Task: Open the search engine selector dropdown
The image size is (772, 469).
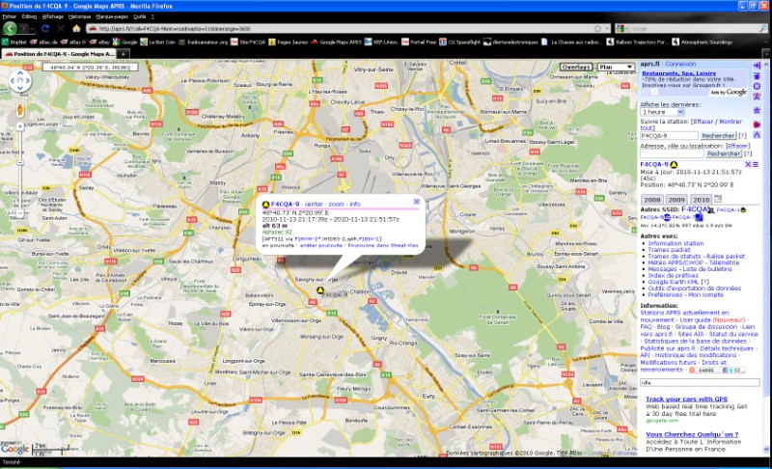Action: 621,29
